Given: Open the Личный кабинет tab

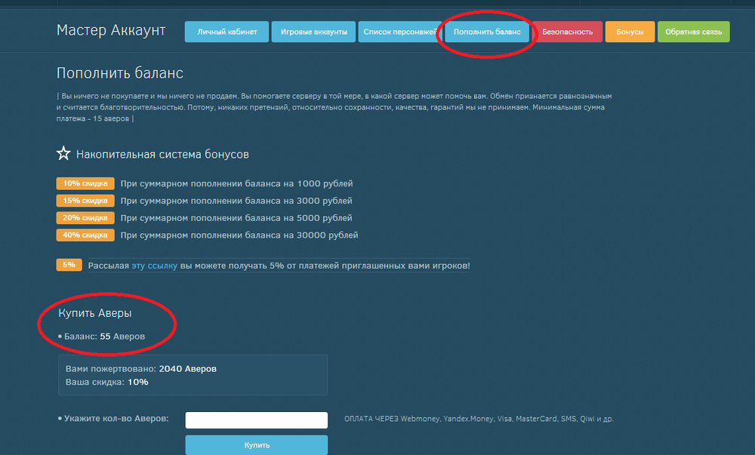Looking at the screenshot, I should 226,32.
